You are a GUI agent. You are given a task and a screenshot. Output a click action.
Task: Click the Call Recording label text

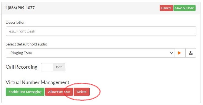[22, 67]
